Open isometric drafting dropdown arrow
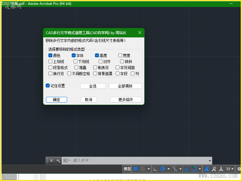This screenshot has width=242, height=181. click(180, 169)
